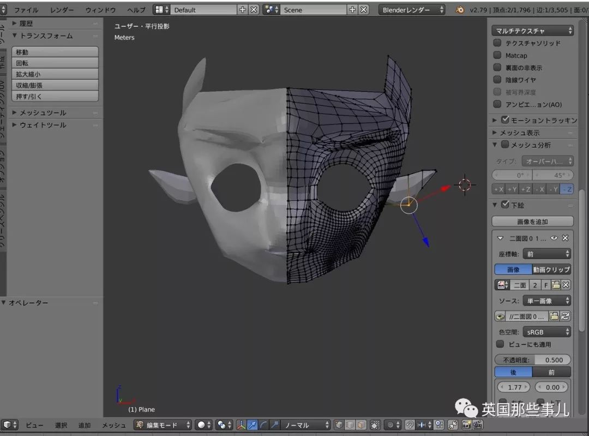The height and width of the screenshot is (436, 589).
Task: Open the メッシュ menu in viewport header
Action: pos(113,425)
